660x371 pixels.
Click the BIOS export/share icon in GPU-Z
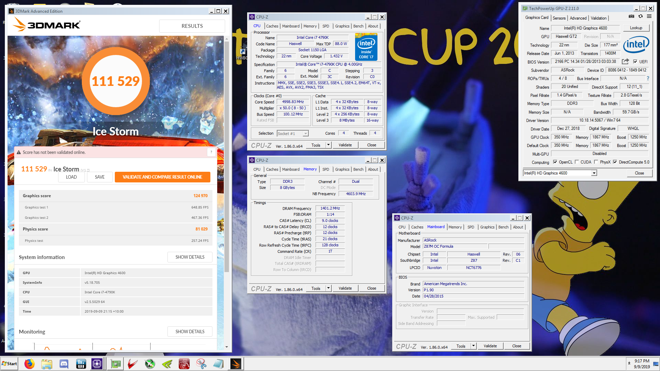[625, 61]
